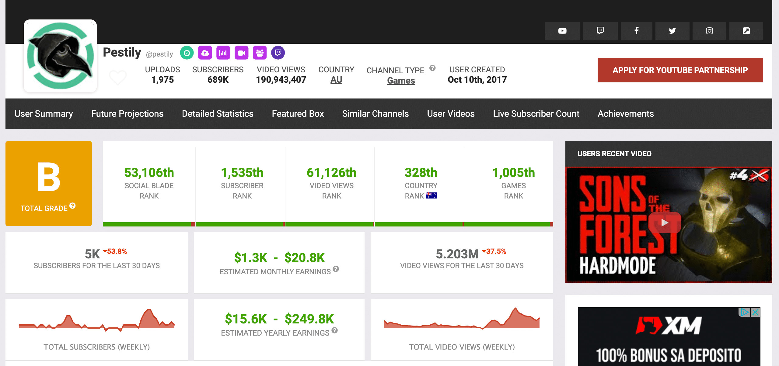Follow the Games channel type link

tap(401, 81)
